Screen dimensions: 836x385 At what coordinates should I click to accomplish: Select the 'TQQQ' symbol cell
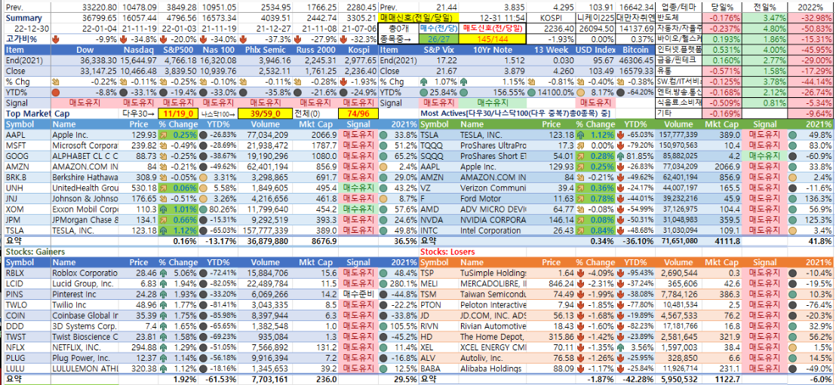tap(439, 145)
